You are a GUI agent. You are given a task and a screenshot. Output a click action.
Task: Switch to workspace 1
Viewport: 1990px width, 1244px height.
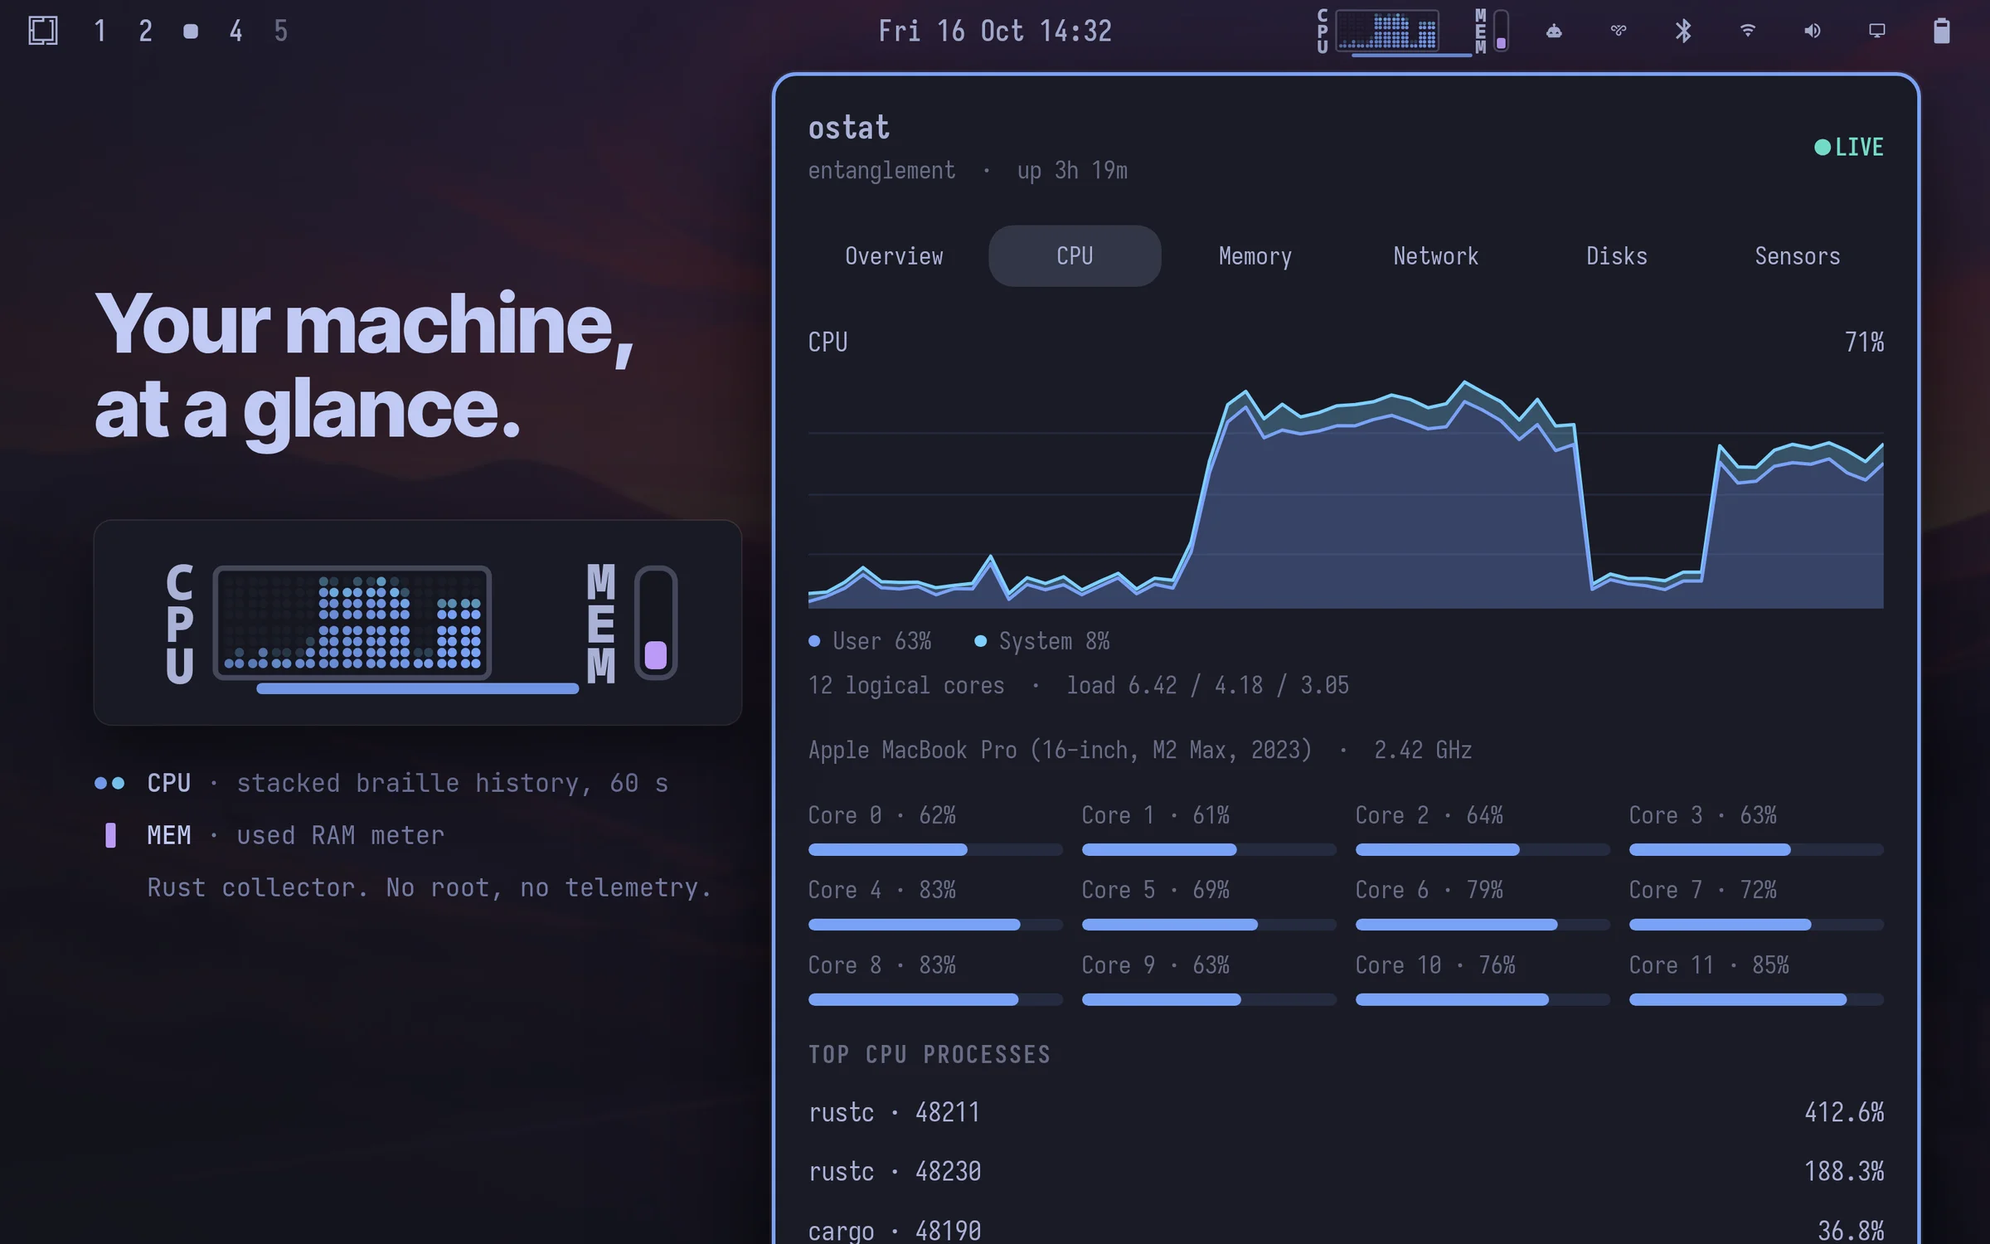[x=100, y=32]
